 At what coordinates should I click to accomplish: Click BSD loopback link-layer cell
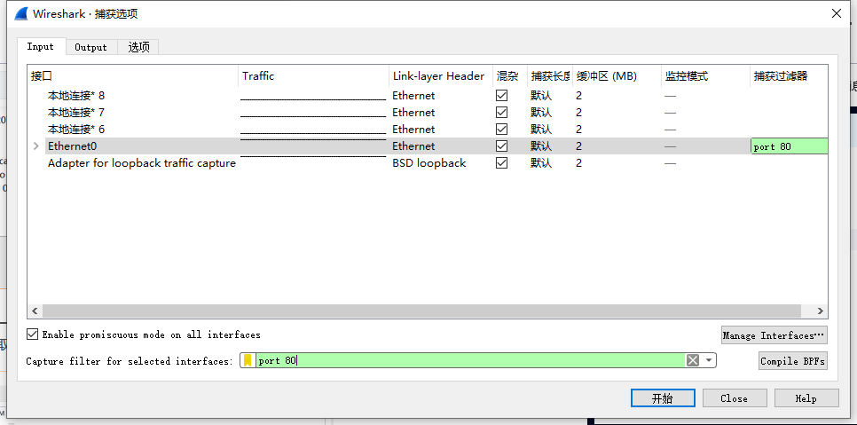pyautogui.click(x=429, y=163)
